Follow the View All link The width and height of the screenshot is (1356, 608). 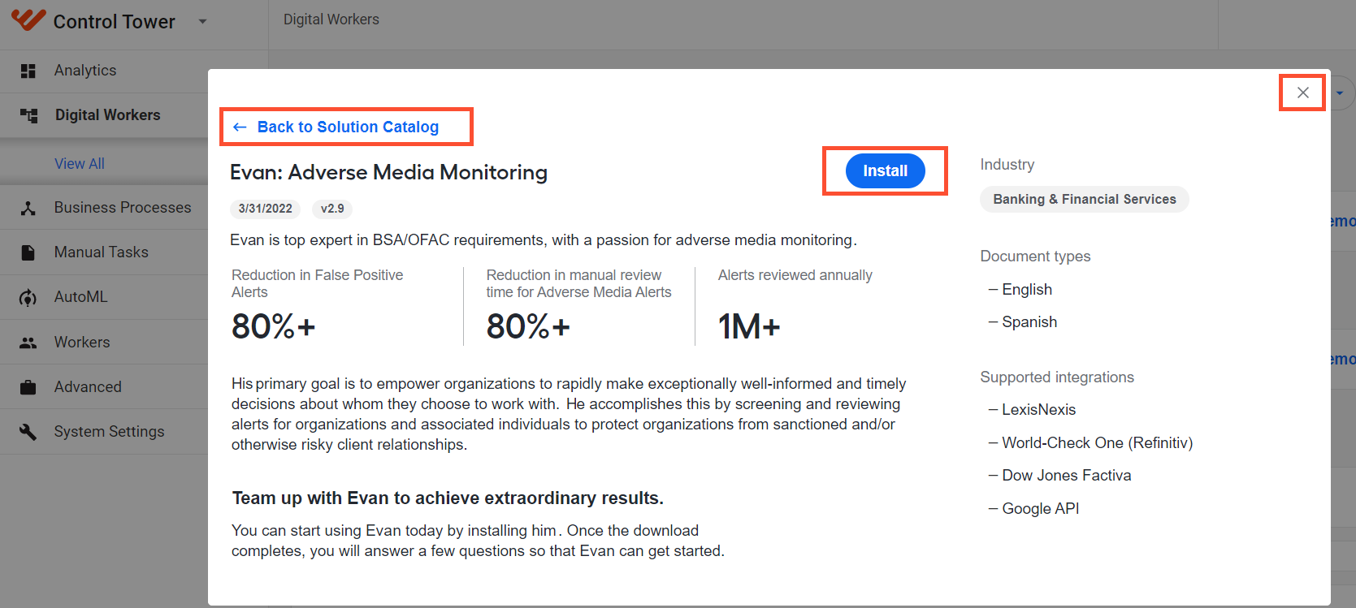(80, 164)
